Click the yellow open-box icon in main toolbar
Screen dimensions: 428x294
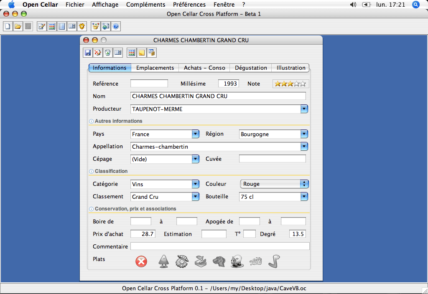82,26
